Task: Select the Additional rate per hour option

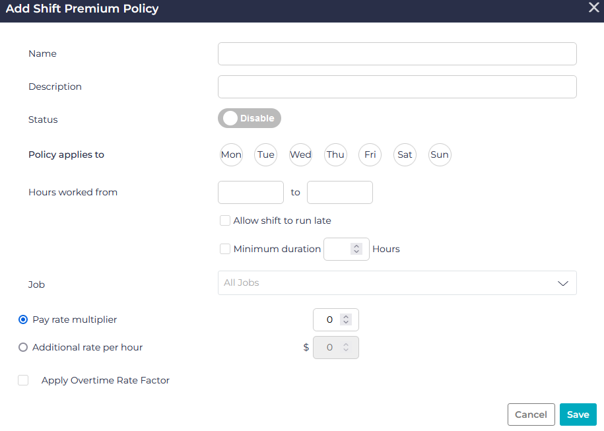Action: tap(23, 347)
